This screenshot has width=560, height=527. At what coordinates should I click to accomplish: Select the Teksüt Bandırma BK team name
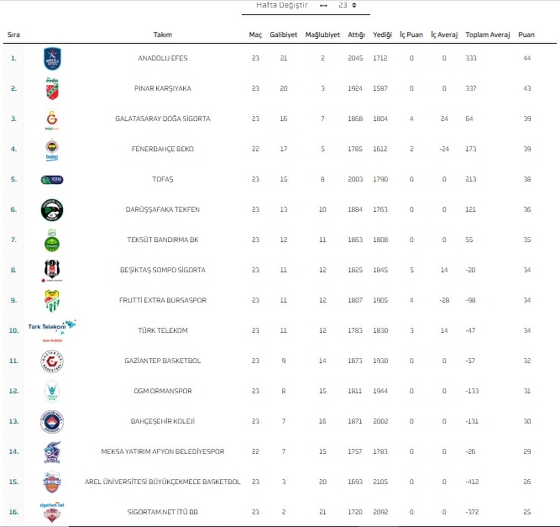coord(162,240)
